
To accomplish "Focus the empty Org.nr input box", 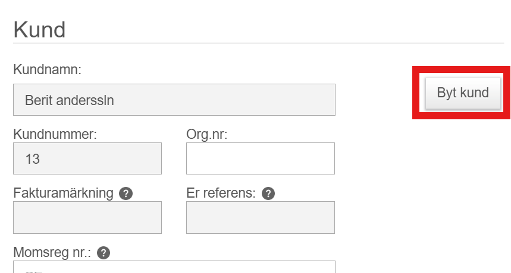I will (261, 158).
